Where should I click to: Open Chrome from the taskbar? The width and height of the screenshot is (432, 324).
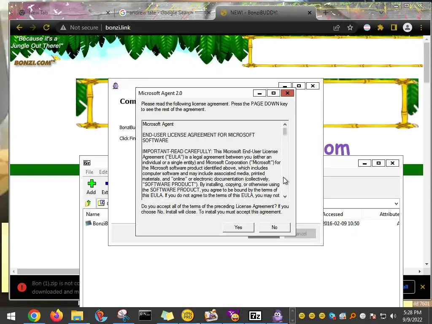(x=34, y=316)
